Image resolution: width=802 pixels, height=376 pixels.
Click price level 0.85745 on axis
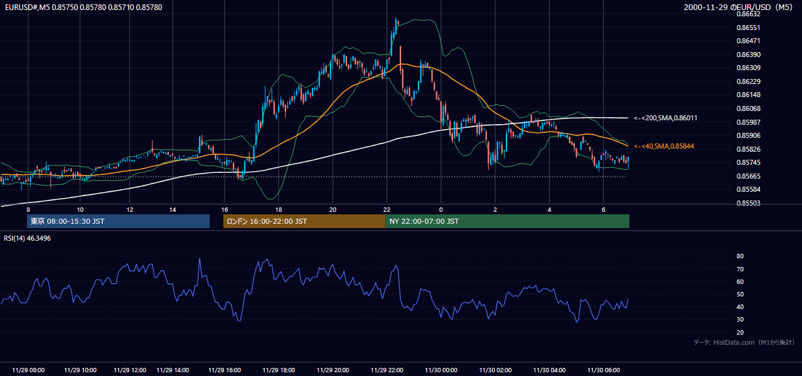pos(749,162)
